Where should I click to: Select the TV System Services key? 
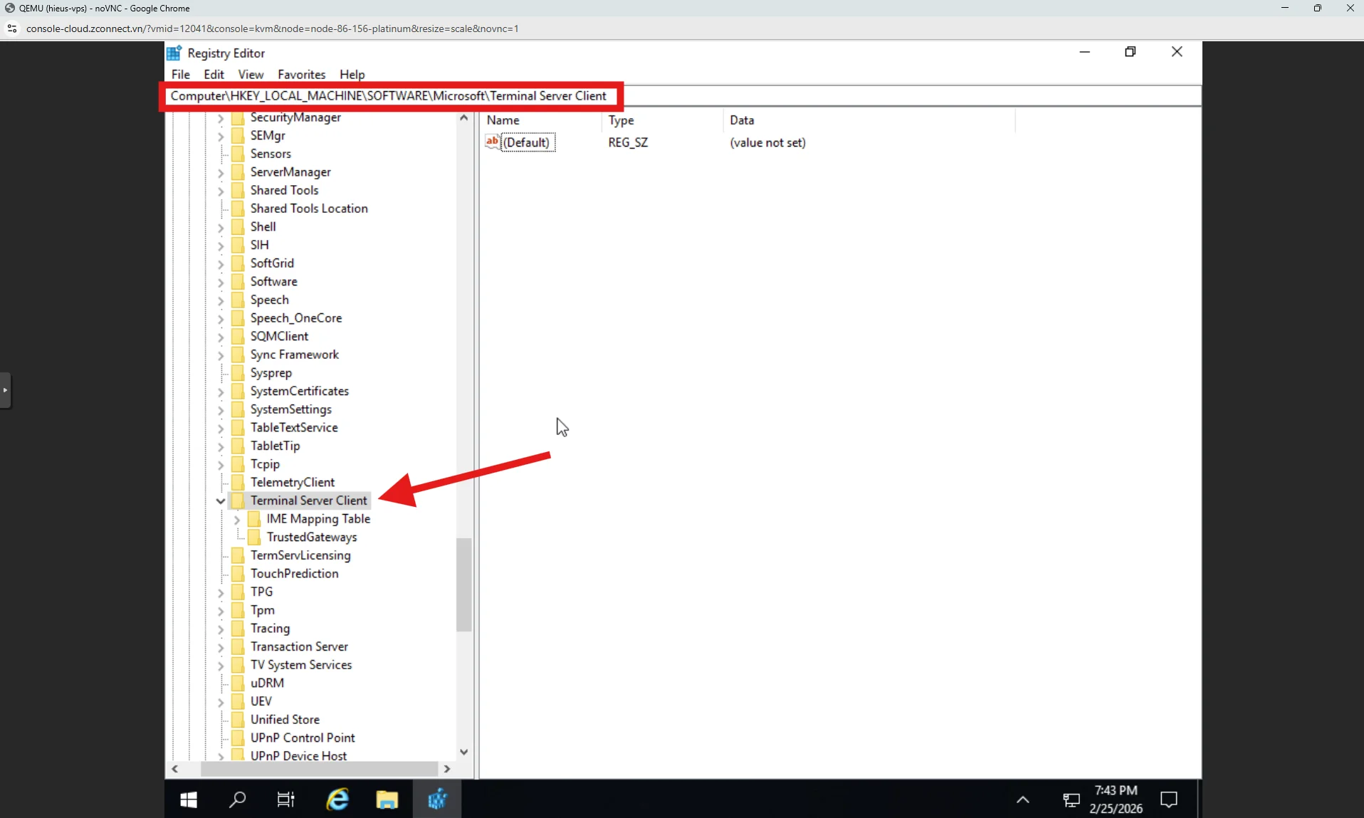coord(300,665)
